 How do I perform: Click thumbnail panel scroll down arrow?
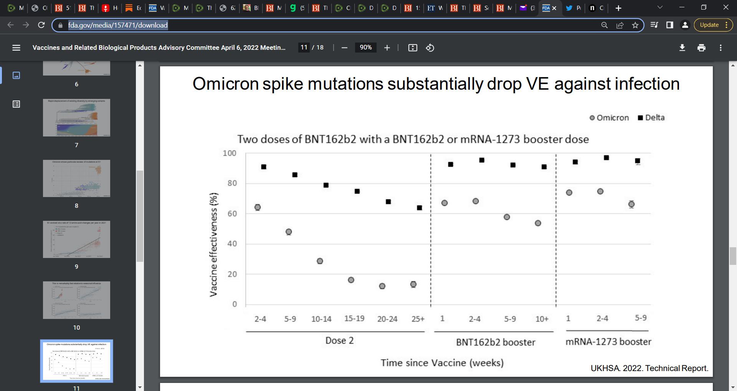(x=140, y=387)
